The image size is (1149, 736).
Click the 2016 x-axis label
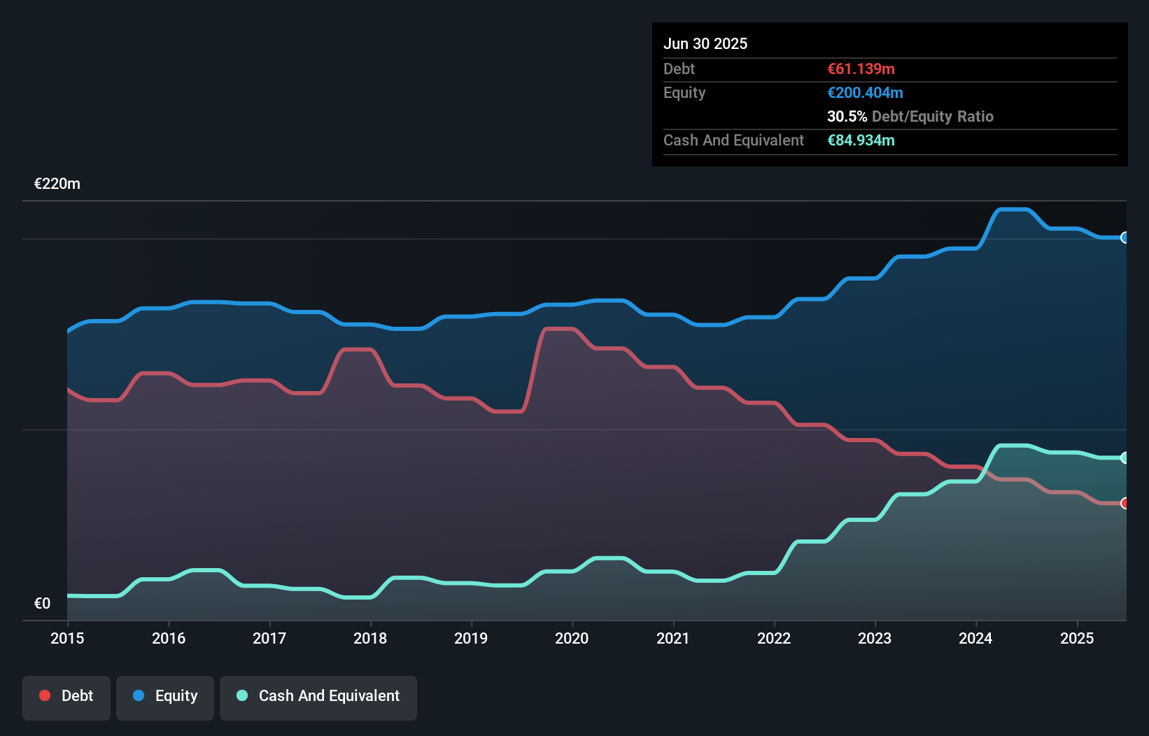click(x=169, y=638)
